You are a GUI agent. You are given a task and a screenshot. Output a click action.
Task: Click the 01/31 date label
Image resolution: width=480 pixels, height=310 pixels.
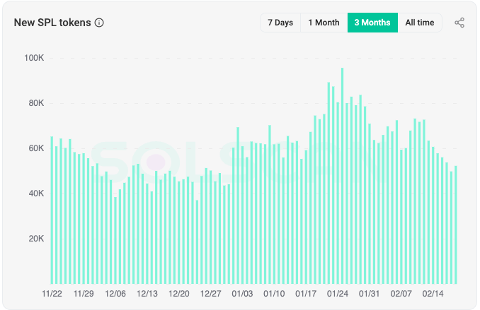(369, 294)
